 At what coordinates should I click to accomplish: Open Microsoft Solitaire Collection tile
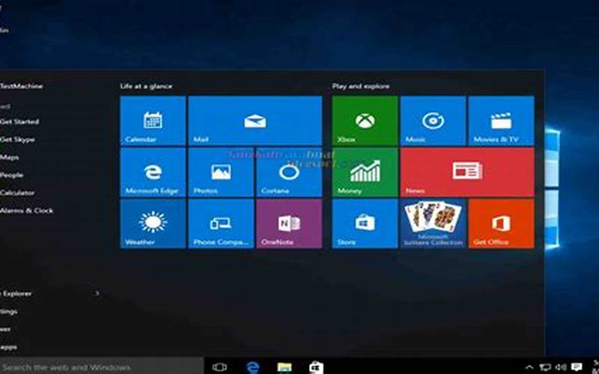pyautogui.click(x=433, y=224)
